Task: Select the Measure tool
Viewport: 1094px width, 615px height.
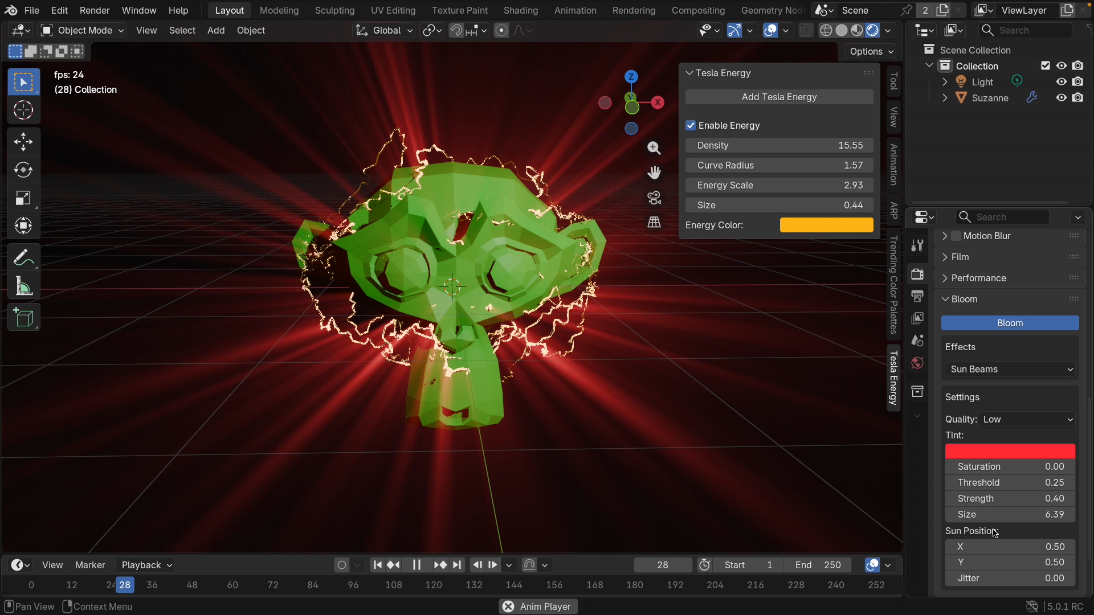Action: point(23,286)
